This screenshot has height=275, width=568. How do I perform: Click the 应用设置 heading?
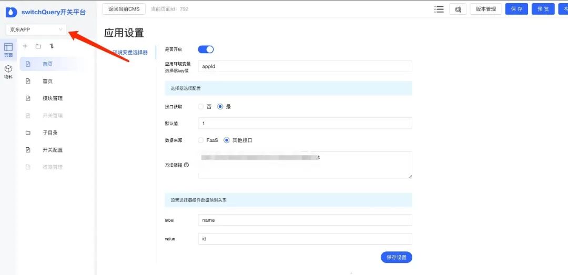click(124, 33)
